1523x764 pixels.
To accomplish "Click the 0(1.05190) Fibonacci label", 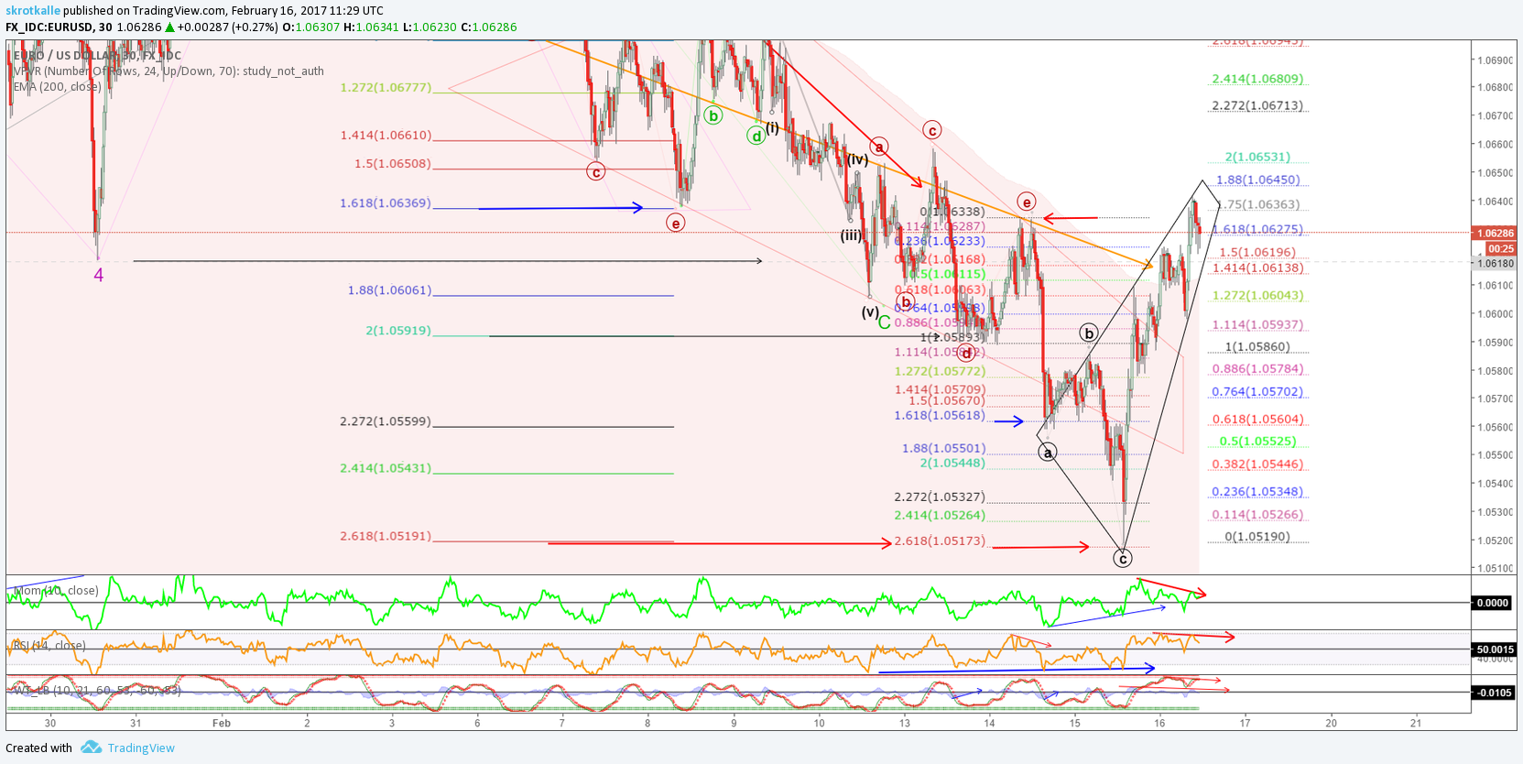I will (1257, 537).
